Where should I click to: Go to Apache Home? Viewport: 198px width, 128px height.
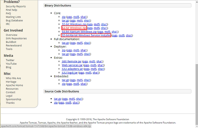14,85
